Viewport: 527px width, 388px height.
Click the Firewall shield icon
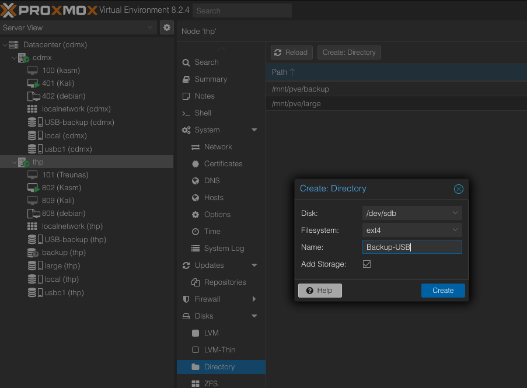coord(186,299)
